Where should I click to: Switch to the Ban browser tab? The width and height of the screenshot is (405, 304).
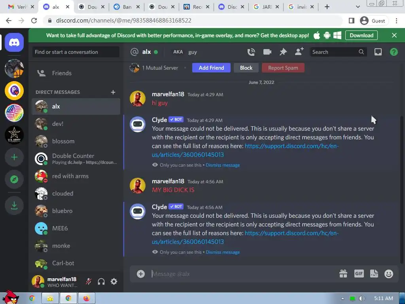pos(127,7)
